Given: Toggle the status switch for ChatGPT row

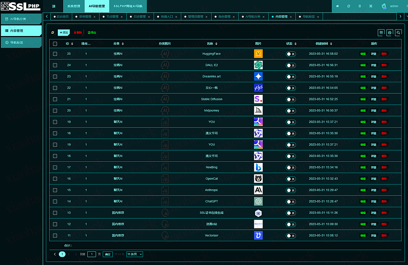Looking at the screenshot, I should coord(291,201).
